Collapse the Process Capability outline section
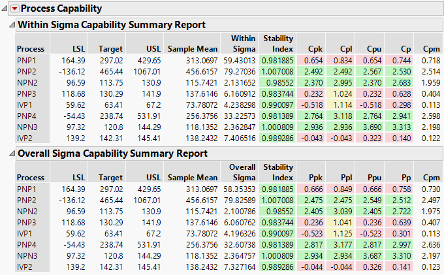444x275 pixels. 6,9
